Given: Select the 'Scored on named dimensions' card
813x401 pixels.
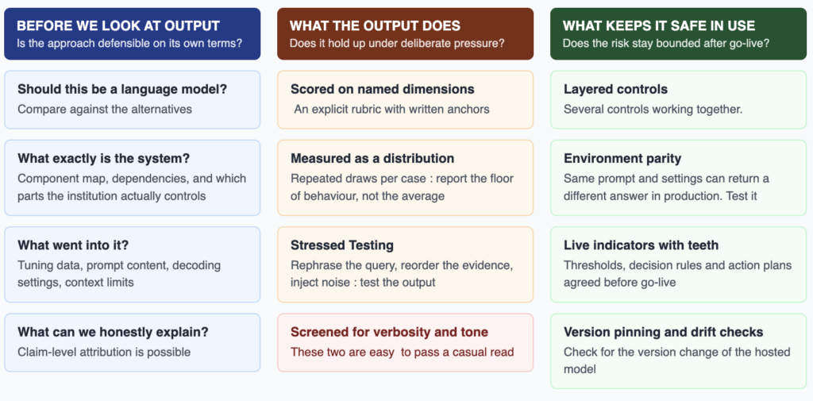Looking at the screenshot, I should click(x=406, y=99).
